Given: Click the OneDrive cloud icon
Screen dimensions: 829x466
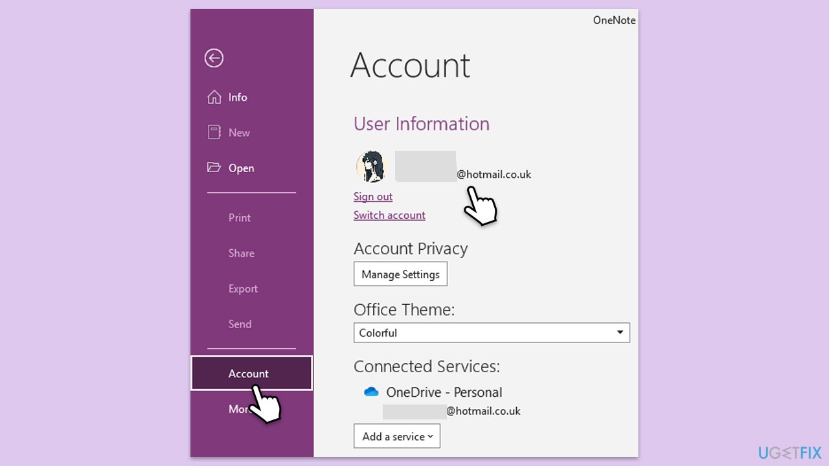Looking at the screenshot, I should pyautogui.click(x=371, y=392).
